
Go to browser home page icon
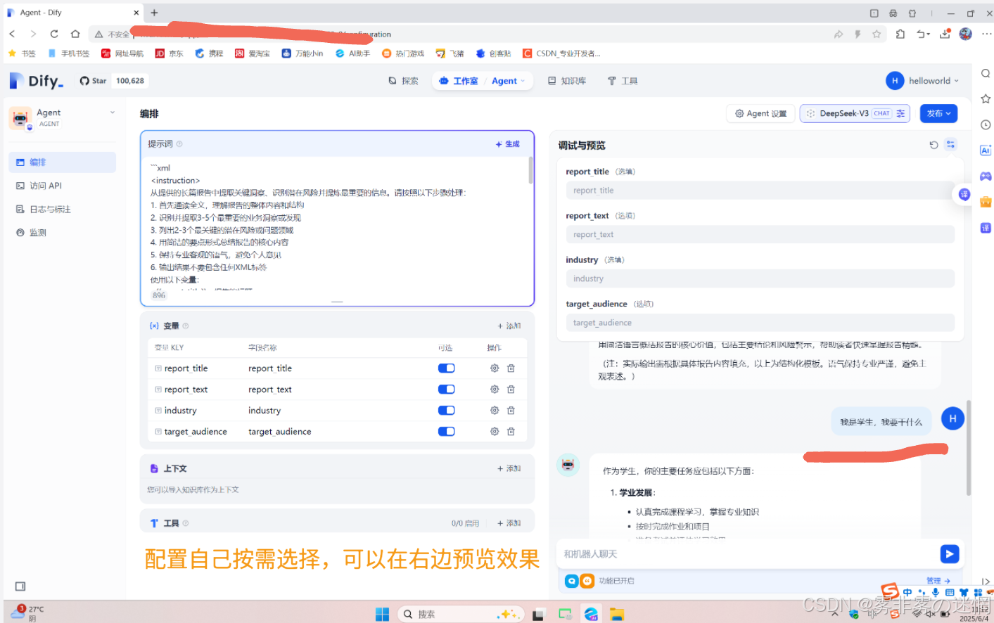(x=75, y=34)
